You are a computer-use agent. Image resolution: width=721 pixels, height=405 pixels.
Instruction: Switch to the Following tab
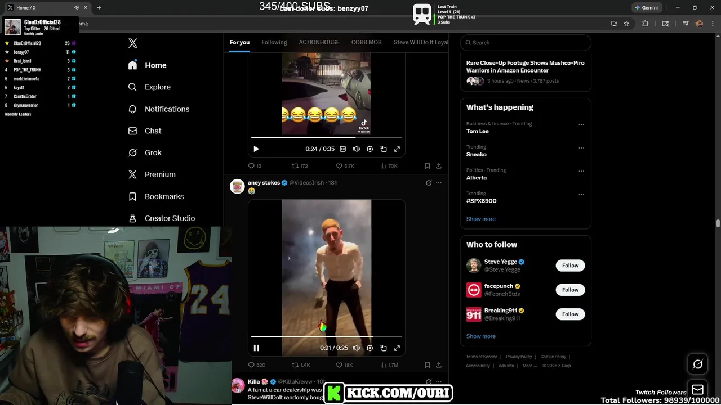point(274,42)
